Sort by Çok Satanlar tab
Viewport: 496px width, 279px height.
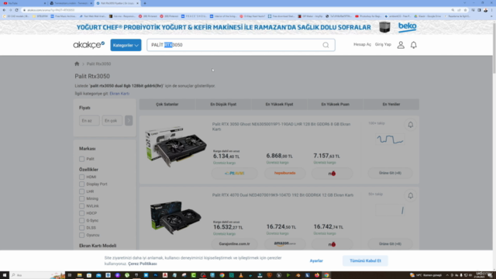(x=167, y=104)
